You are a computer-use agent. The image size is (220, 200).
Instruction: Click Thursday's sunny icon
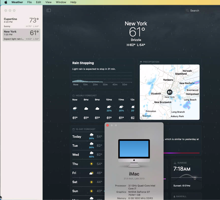coord(91,164)
